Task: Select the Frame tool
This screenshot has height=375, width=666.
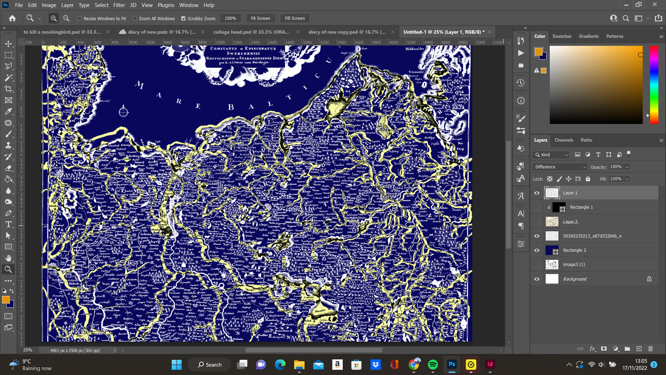Action: pyautogui.click(x=8, y=101)
